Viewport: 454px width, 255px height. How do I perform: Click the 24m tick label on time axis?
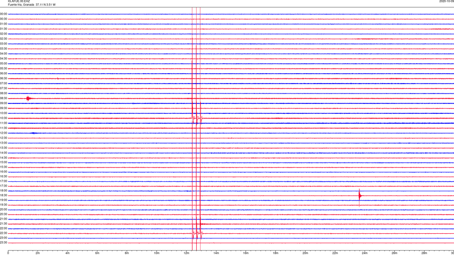(365, 253)
